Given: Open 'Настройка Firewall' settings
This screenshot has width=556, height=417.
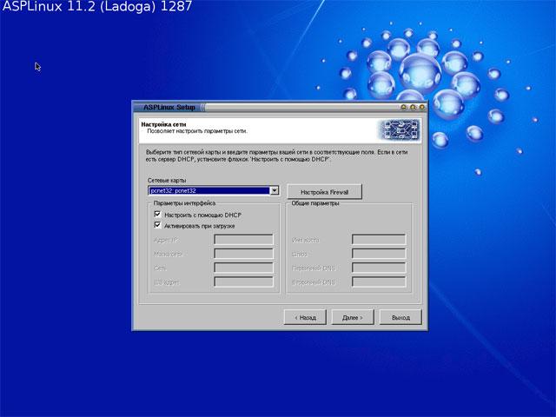Looking at the screenshot, I should (324, 192).
